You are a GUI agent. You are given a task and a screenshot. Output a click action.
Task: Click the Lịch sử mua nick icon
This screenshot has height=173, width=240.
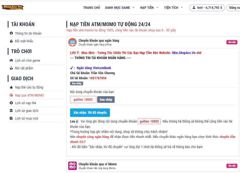pyautogui.click(x=11, y=118)
